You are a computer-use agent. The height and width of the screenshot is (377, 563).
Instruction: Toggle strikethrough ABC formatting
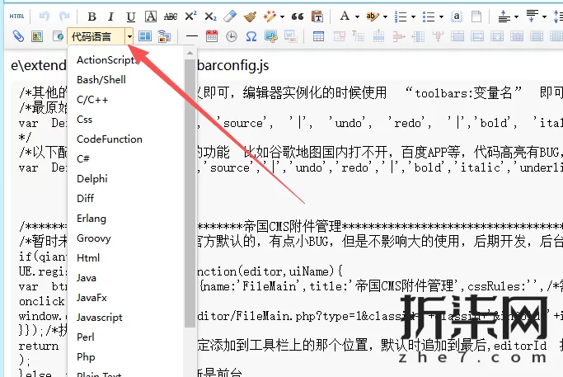pos(171,16)
